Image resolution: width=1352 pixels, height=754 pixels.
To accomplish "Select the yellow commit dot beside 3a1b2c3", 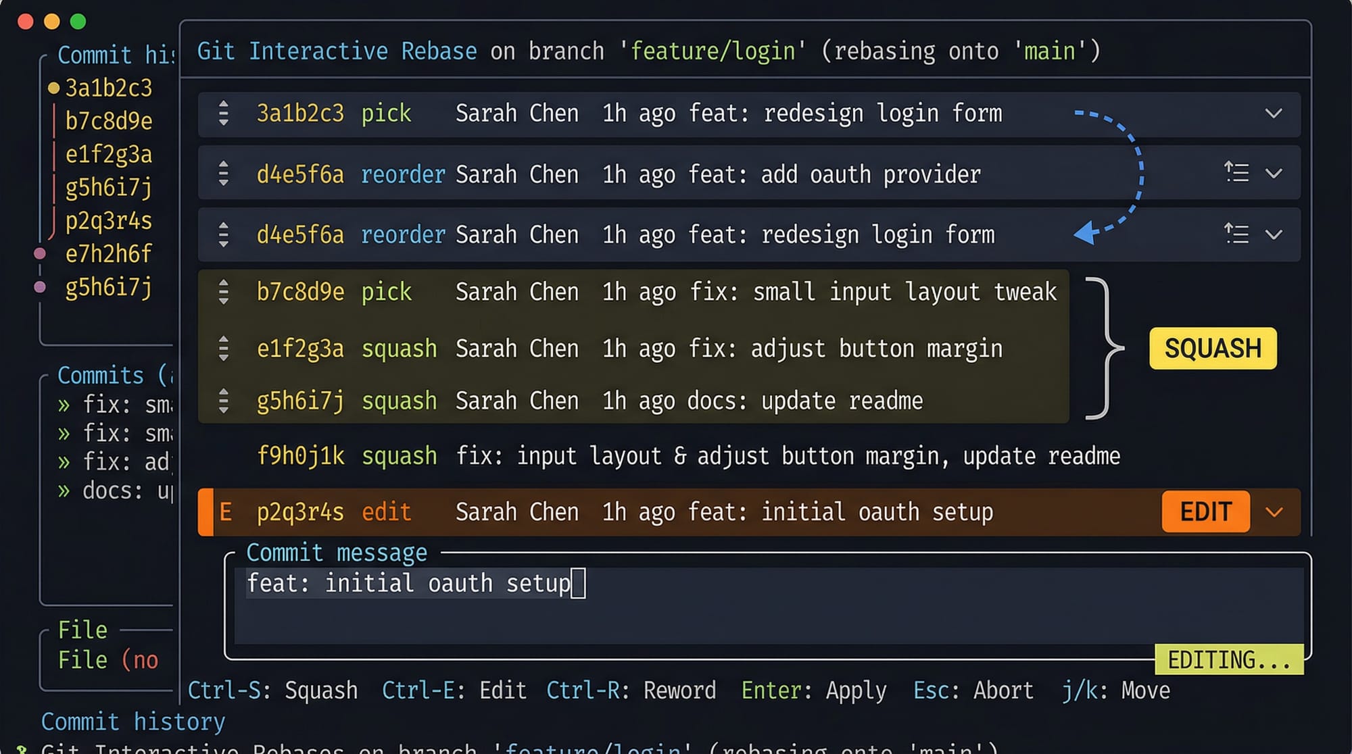I will tap(53, 88).
